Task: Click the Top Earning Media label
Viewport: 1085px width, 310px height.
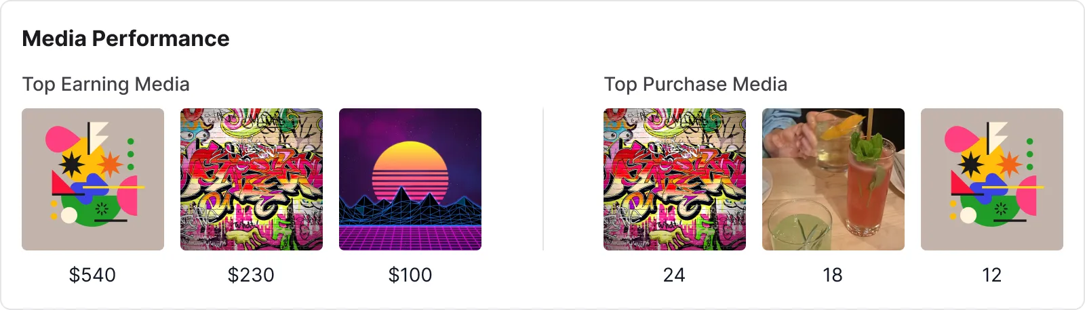Action: 106,84
